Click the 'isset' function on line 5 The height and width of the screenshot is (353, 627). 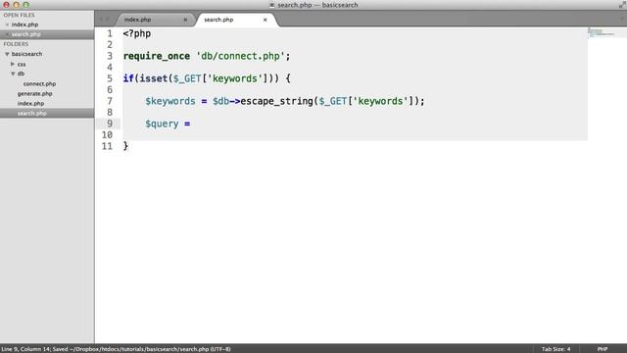(154, 78)
